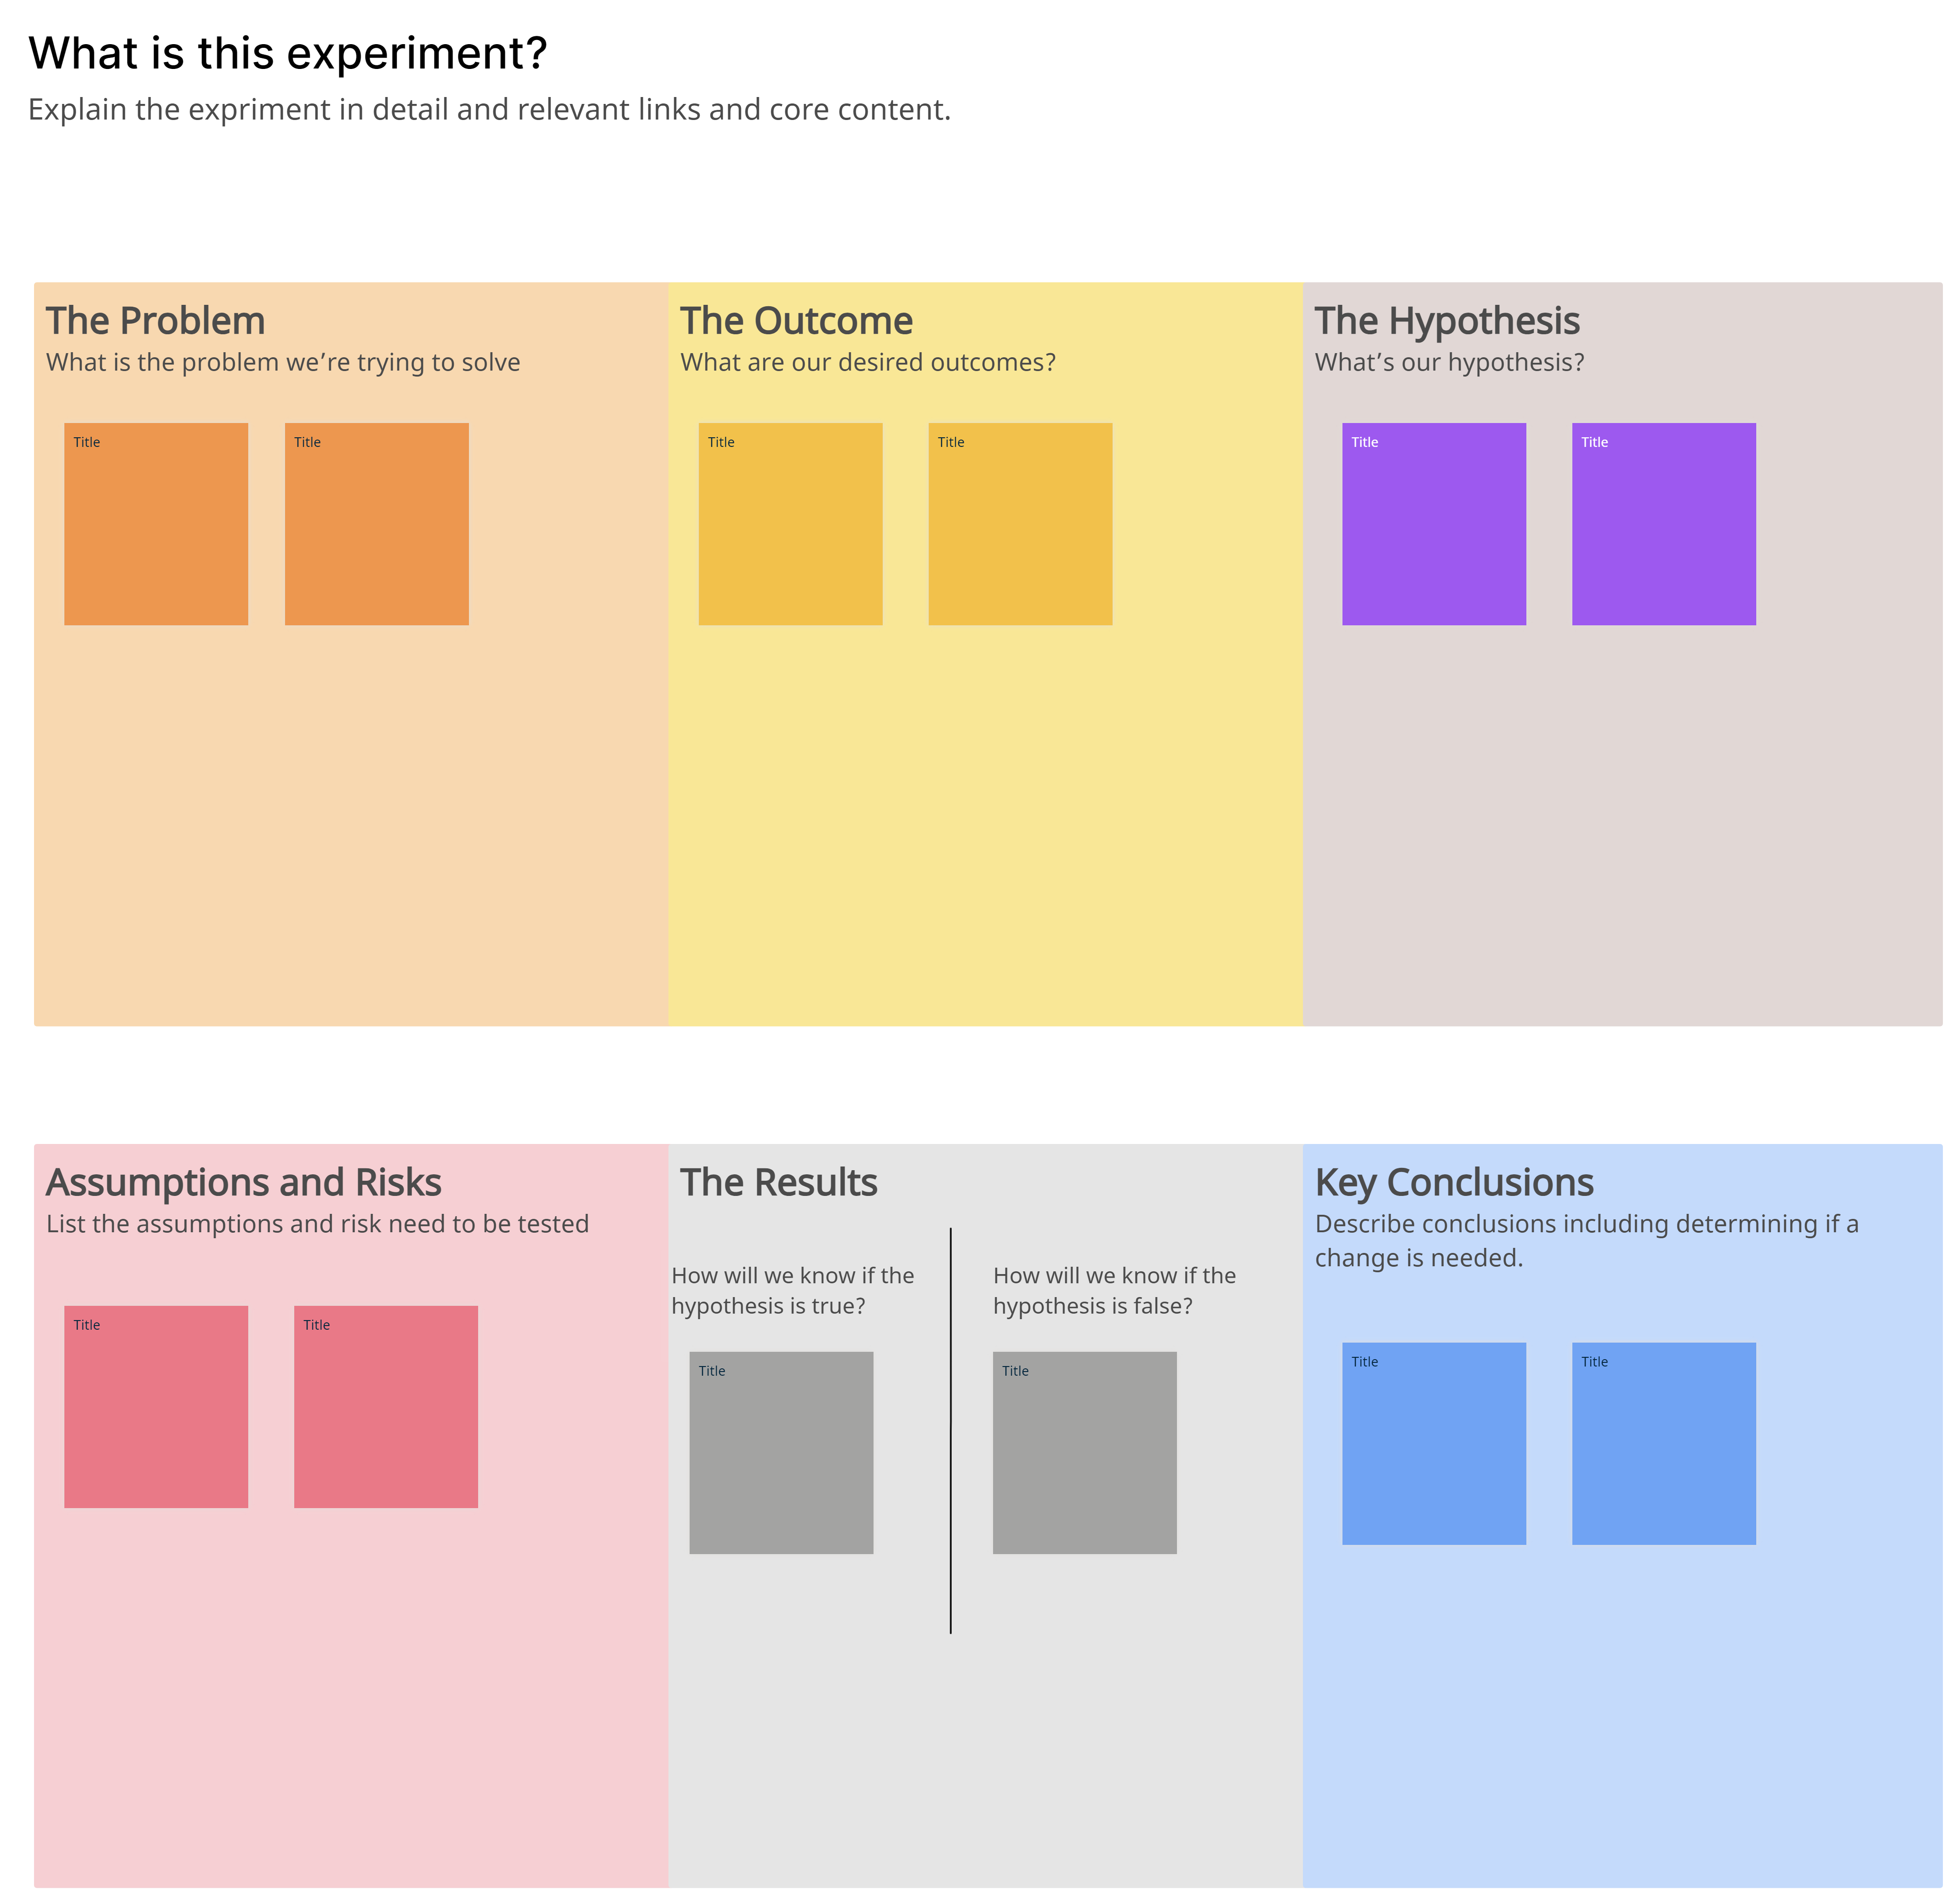Screen dimensions: 1959x1904
Task: Select the right purple sticky note in The Hypothesis
Action: point(1663,524)
